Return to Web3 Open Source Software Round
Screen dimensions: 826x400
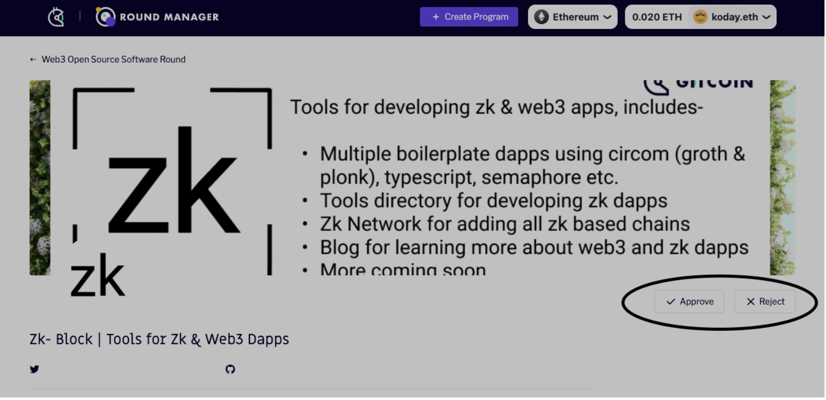tap(113, 60)
